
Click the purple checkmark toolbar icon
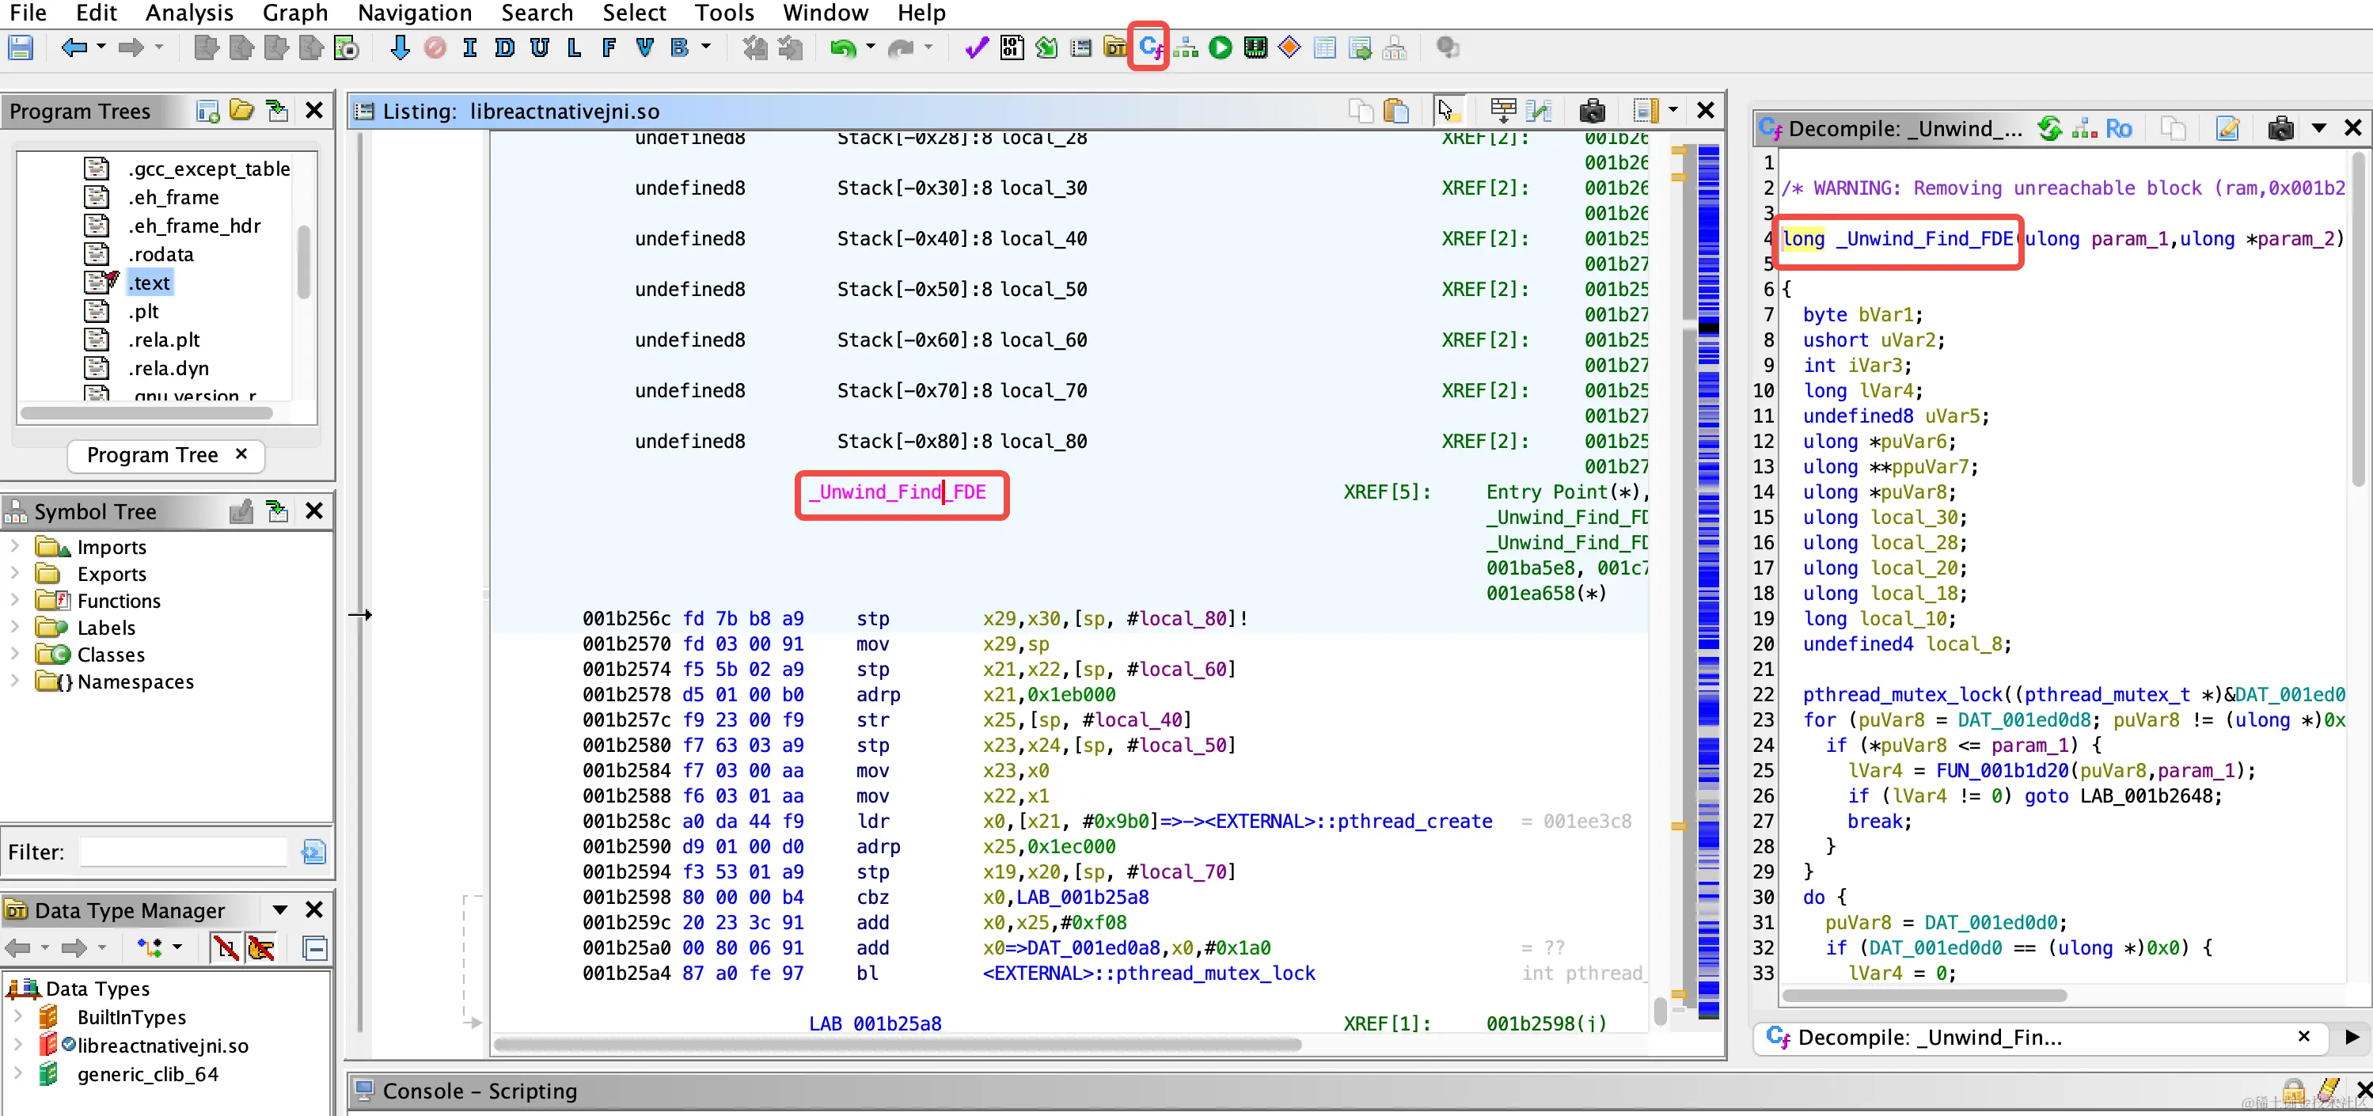coord(975,47)
